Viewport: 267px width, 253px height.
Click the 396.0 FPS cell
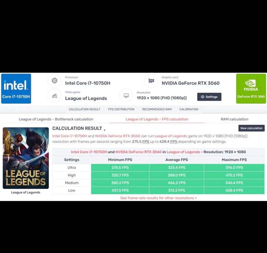click(234, 168)
